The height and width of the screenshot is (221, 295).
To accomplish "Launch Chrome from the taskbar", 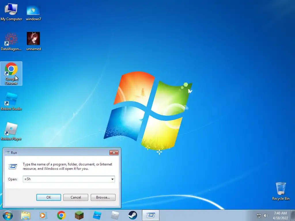I will (x=61, y=215).
